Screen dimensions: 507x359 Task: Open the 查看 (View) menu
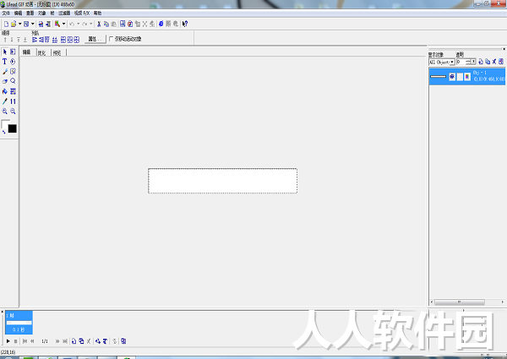(x=30, y=14)
